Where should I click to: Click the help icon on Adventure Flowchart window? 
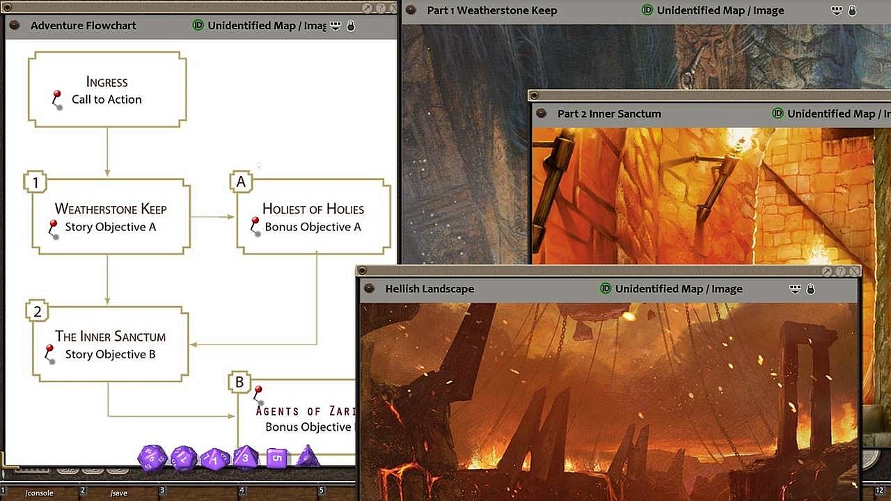[x=380, y=8]
